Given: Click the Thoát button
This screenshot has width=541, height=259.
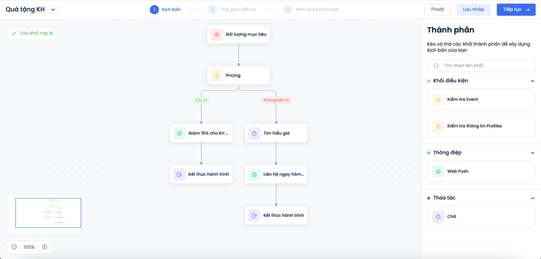Looking at the screenshot, I should coord(437,10).
